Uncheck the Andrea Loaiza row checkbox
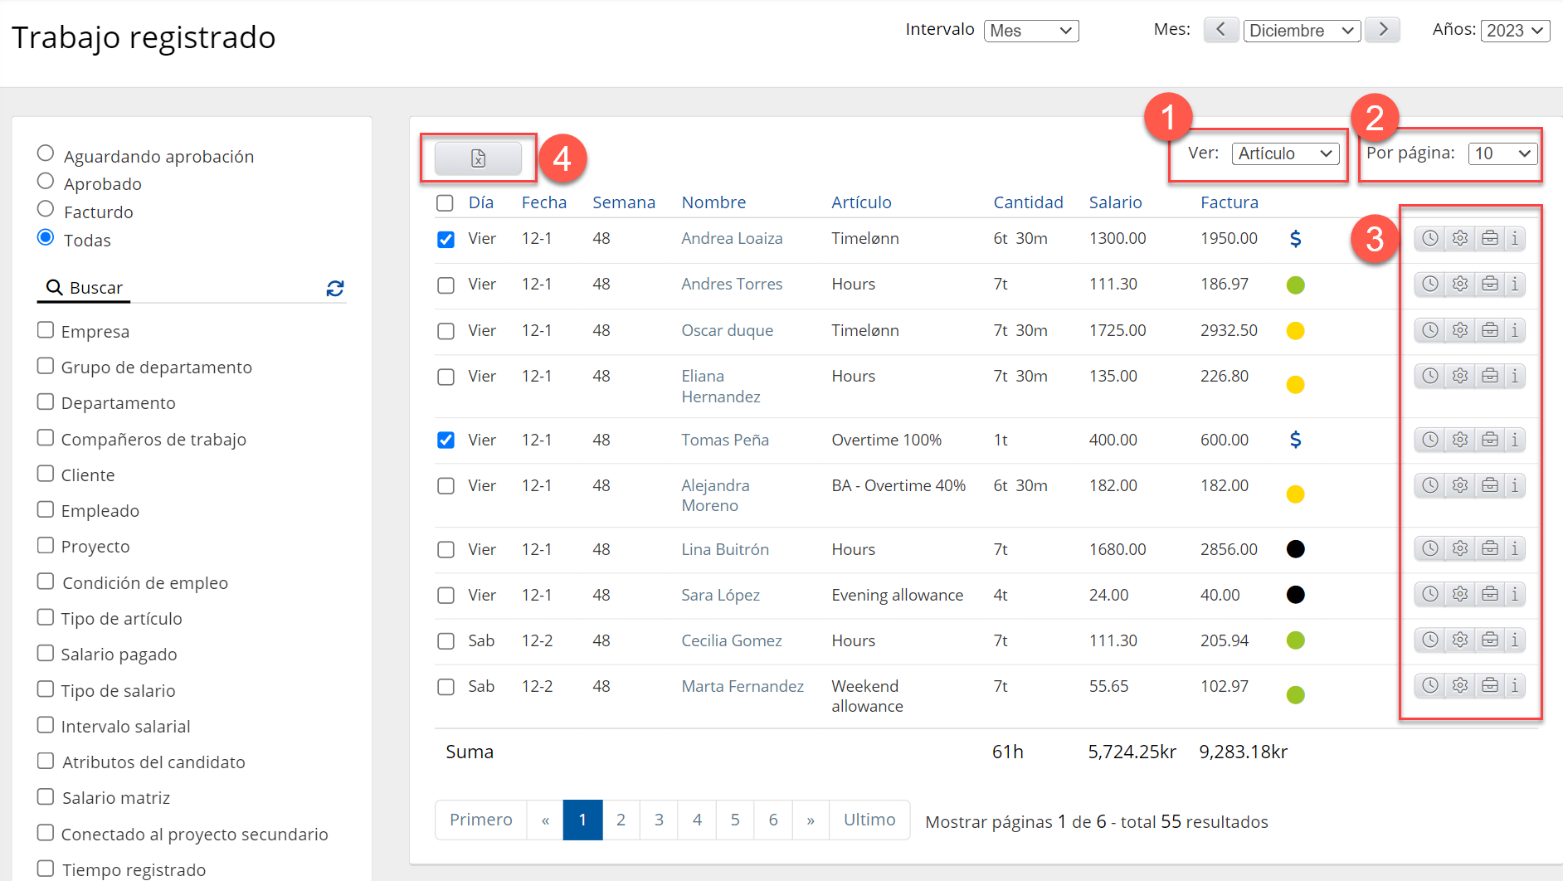Viewport: 1563px width, 881px height. (x=446, y=240)
